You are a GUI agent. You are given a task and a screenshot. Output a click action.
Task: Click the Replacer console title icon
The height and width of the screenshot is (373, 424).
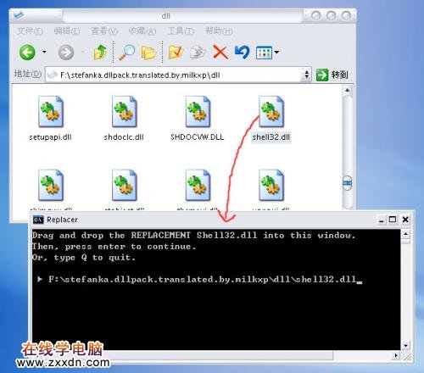click(38, 220)
